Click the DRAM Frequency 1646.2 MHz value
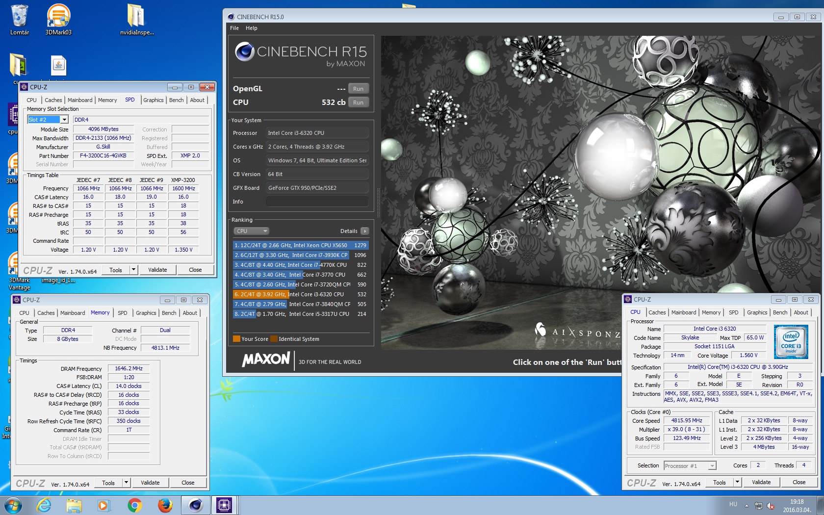This screenshot has width=824, height=515. 129,368
